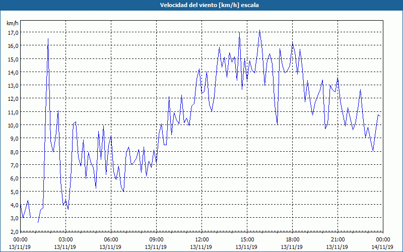
Task: Select the '14/11/19' date label
Action: pos(382,247)
